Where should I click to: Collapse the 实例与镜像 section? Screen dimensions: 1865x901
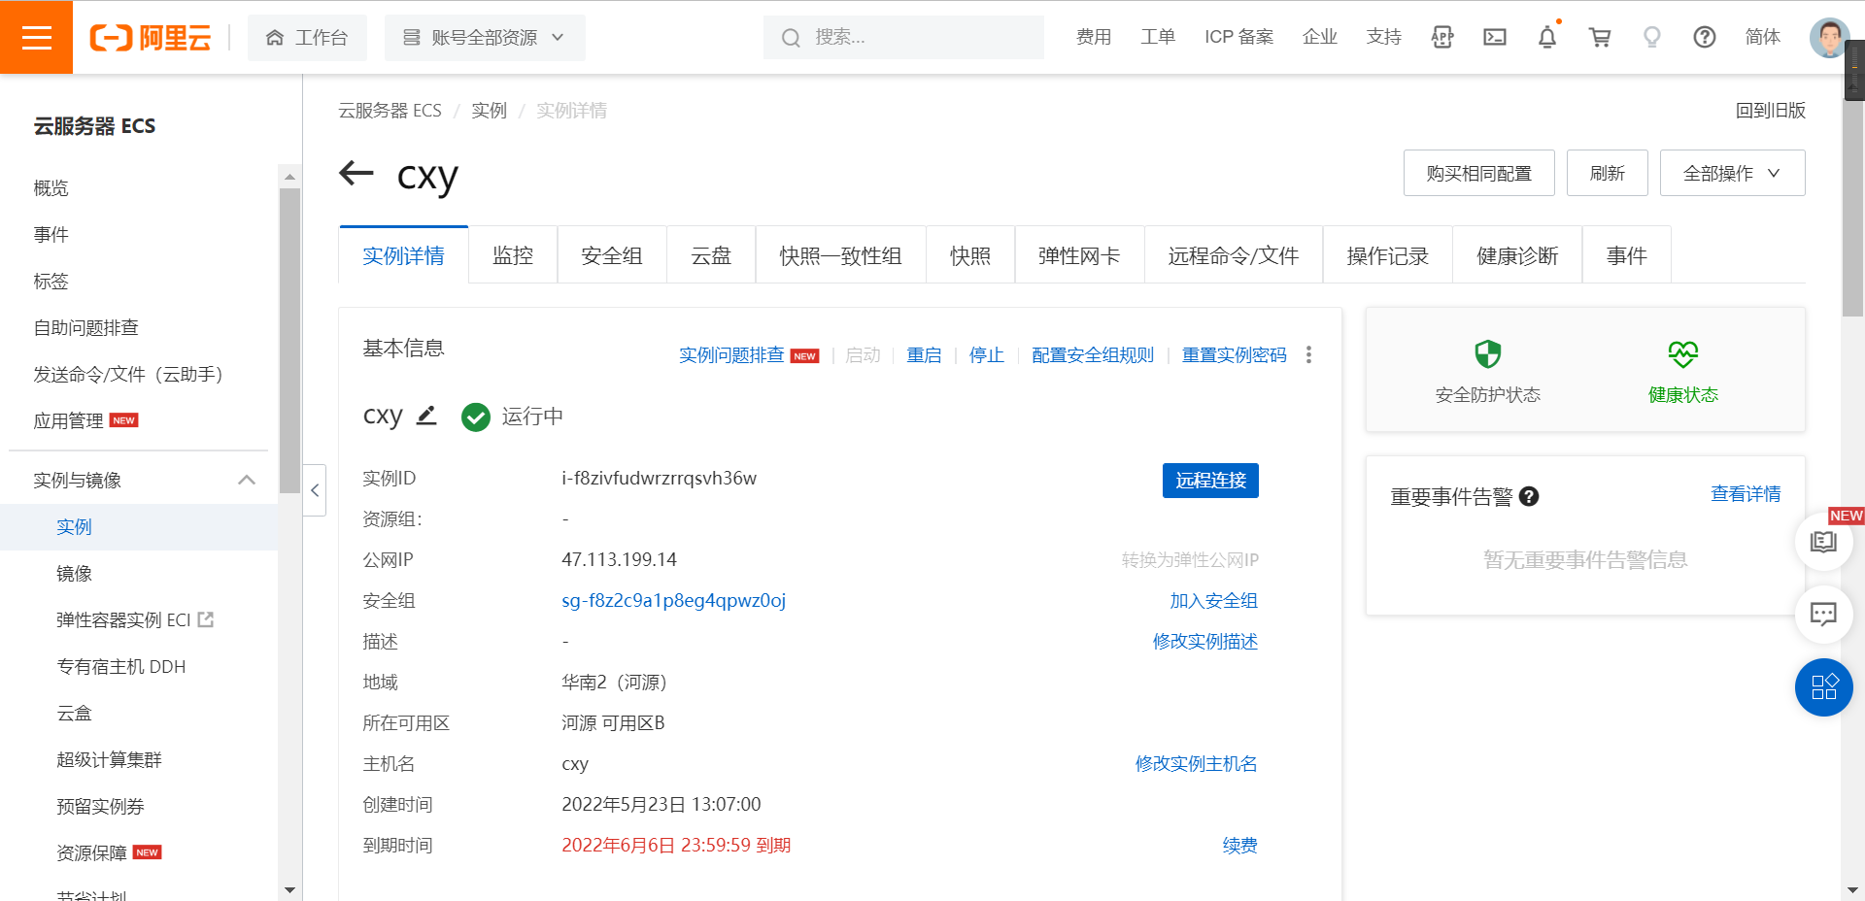click(x=247, y=480)
